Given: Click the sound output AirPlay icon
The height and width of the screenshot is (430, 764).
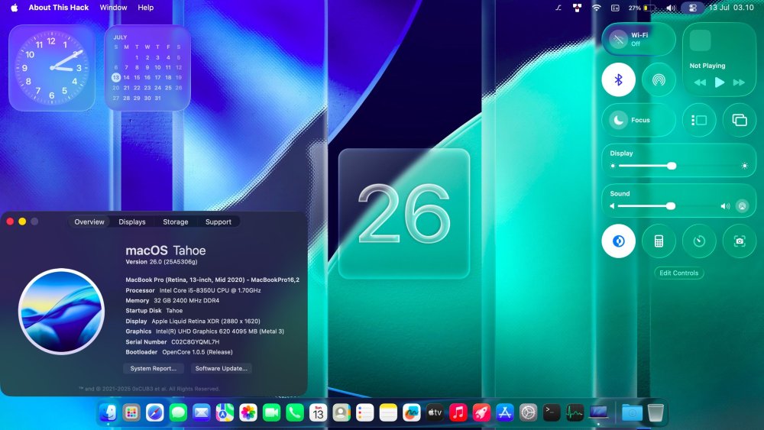Looking at the screenshot, I should 742,206.
